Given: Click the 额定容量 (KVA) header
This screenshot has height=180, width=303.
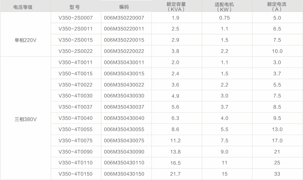Looking at the screenshot, I should pyautogui.click(x=176, y=7).
